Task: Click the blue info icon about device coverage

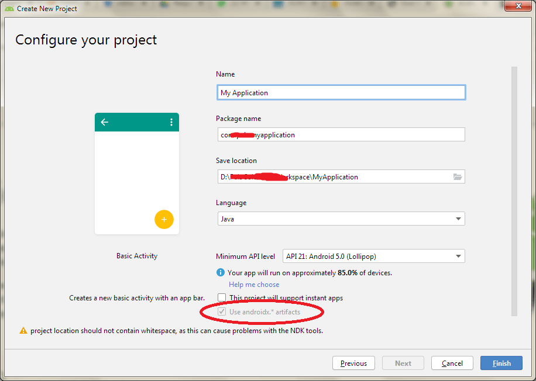Action: click(221, 272)
